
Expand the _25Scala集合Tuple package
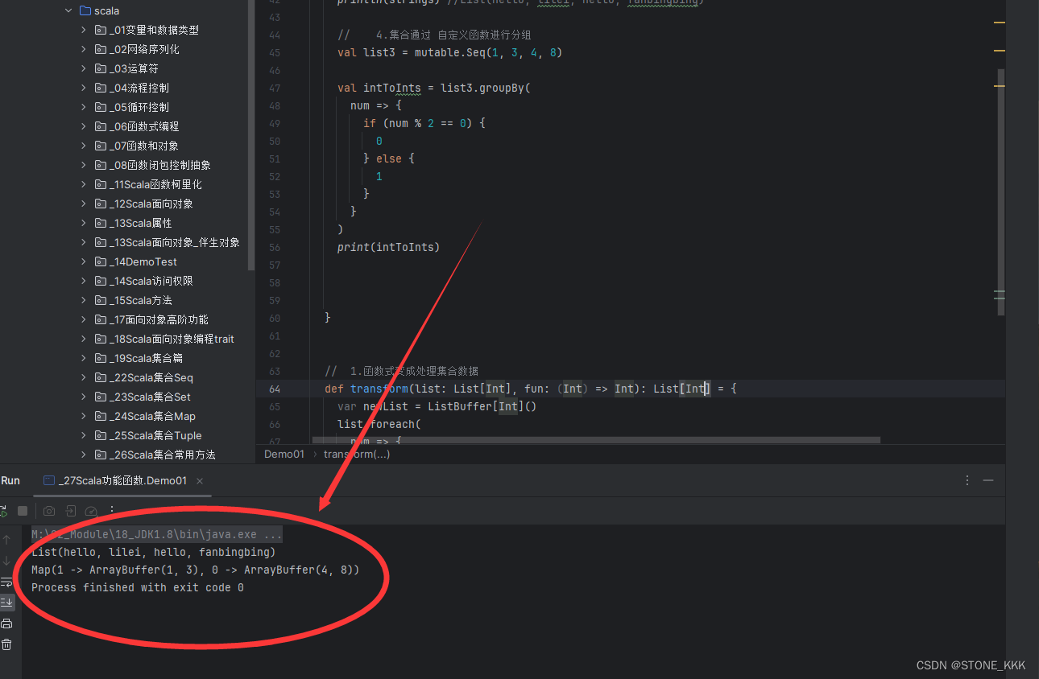(x=84, y=435)
